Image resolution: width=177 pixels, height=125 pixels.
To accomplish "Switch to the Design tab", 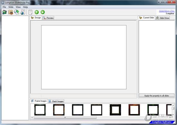I will point(36,18).
